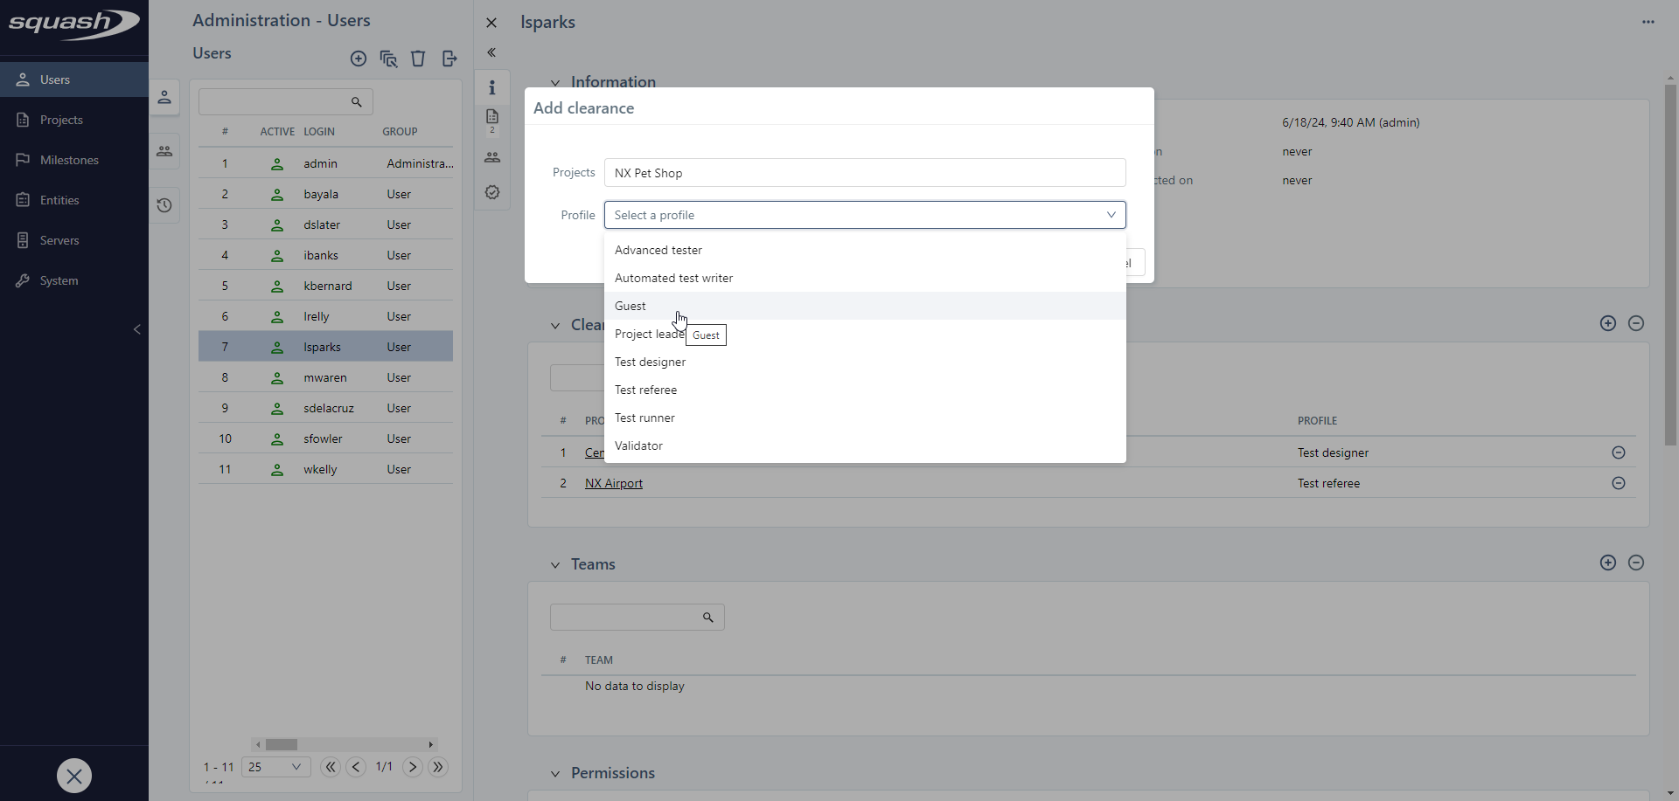Select Projects in the left sidebar
1679x801 pixels.
coord(61,119)
